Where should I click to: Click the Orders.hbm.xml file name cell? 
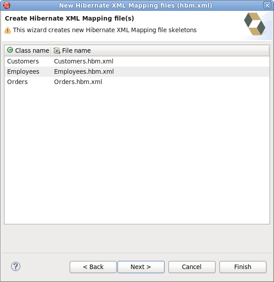point(78,82)
